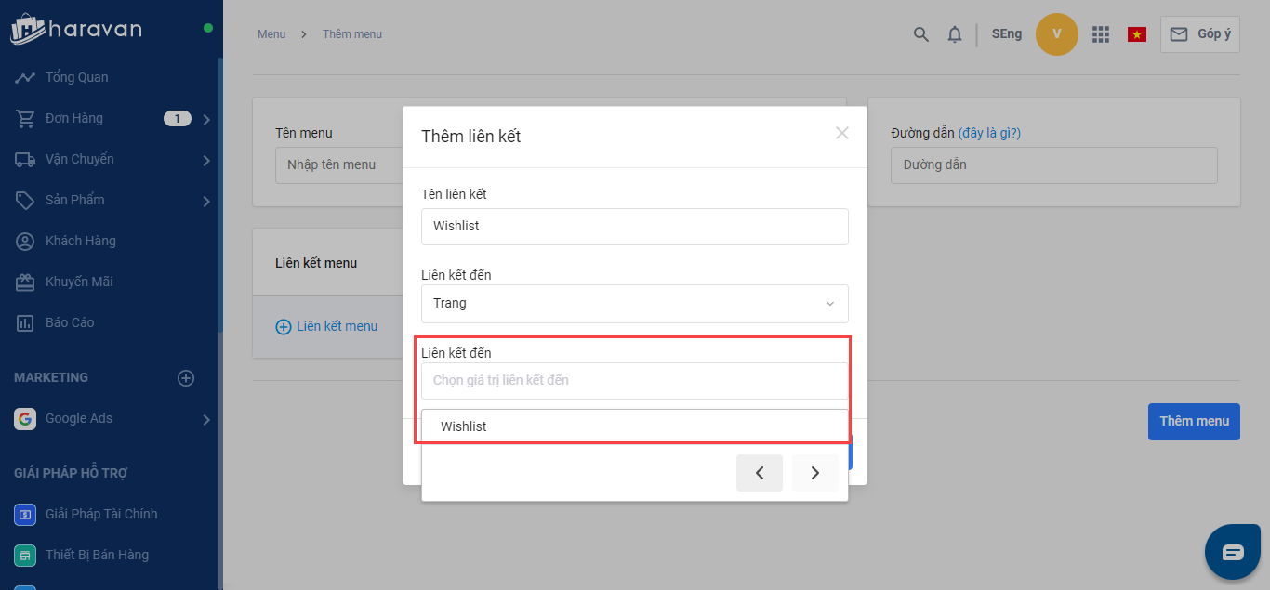This screenshot has width=1270, height=590.
Task: Expand the Sản Phẩm submenu
Action: tap(206, 201)
